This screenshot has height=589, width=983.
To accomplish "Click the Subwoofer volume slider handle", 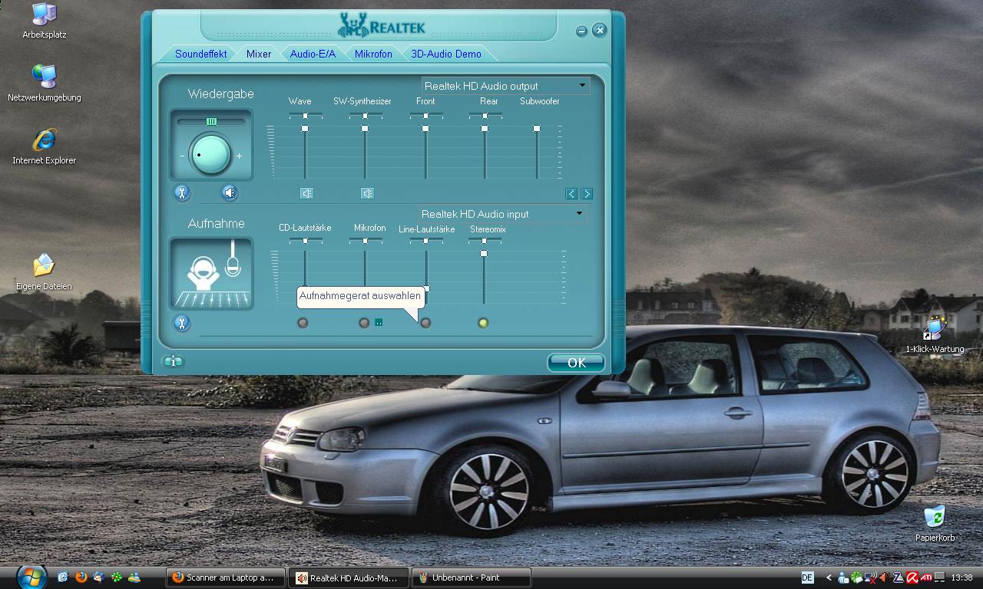I will [x=537, y=129].
